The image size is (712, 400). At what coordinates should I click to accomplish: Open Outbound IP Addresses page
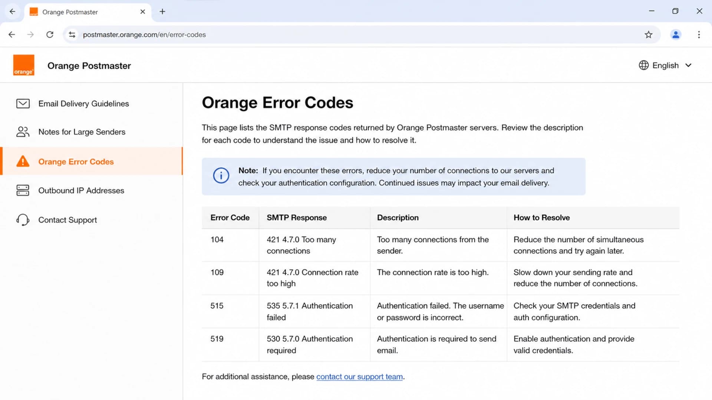(91, 190)
